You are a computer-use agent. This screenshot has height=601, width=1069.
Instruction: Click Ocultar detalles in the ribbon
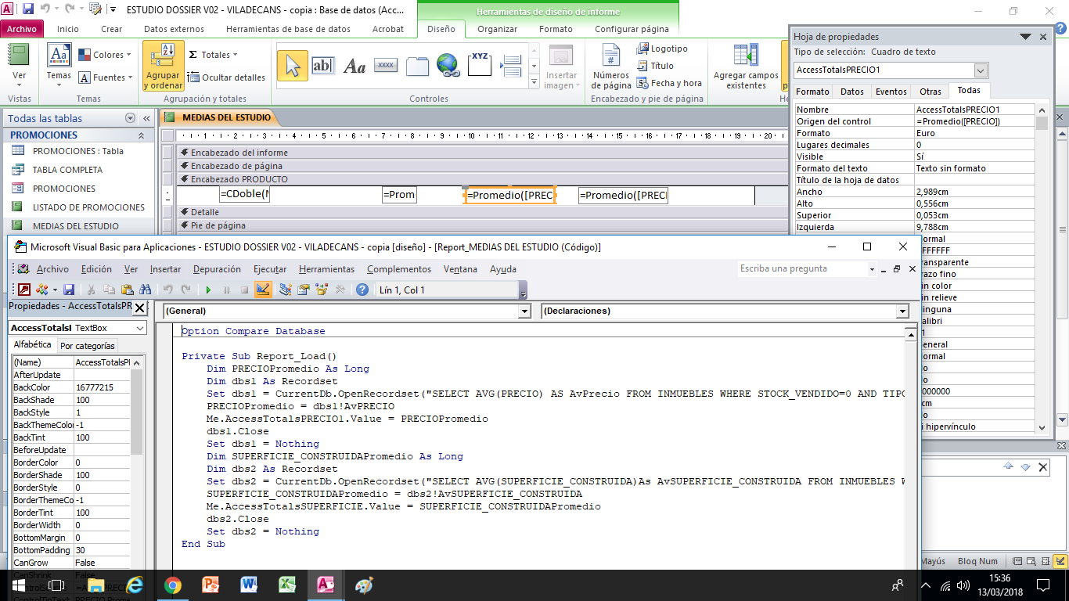tap(227, 77)
